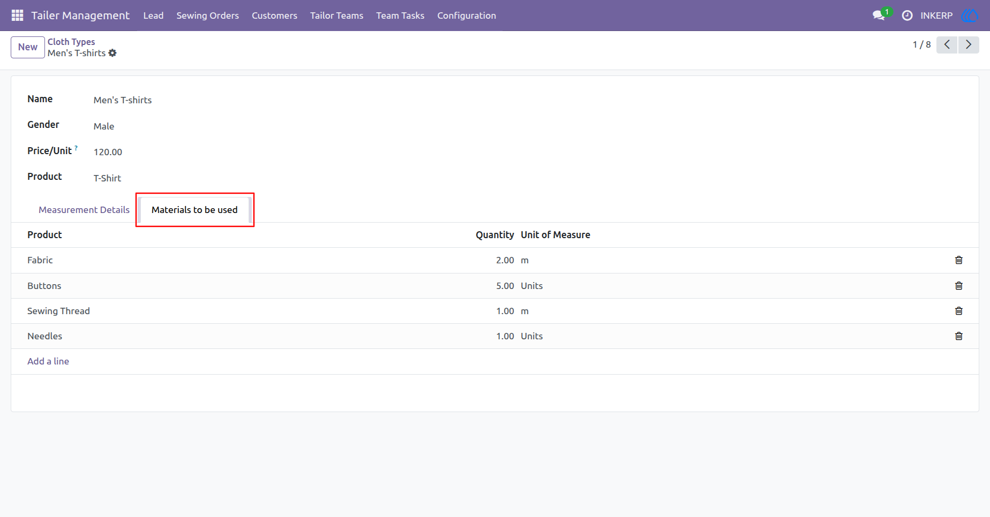Image resolution: width=990 pixels, height=517 pixels.
Task: Select the Materials to be used tab
Action: point(194,210)
